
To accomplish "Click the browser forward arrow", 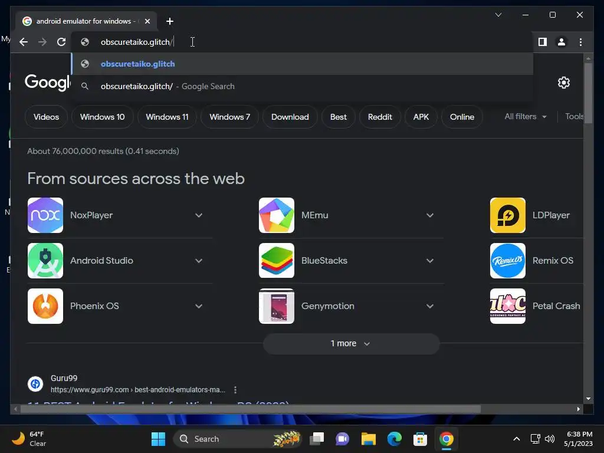I will (42, 42).
